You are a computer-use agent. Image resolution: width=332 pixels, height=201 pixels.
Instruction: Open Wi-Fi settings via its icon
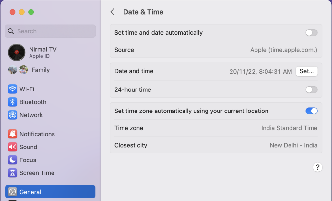pos(13,89)
